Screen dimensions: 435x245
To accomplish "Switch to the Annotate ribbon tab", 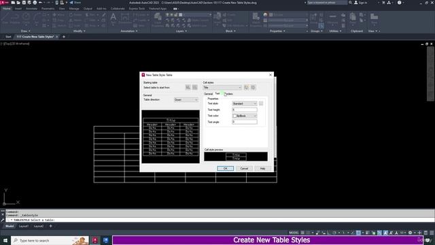I will point(31,9).
